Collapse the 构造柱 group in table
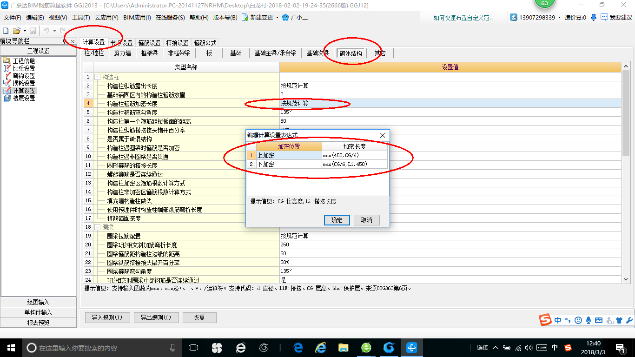Image resolution: width=635 pixels, height=357 pixels. coord(97,77)
